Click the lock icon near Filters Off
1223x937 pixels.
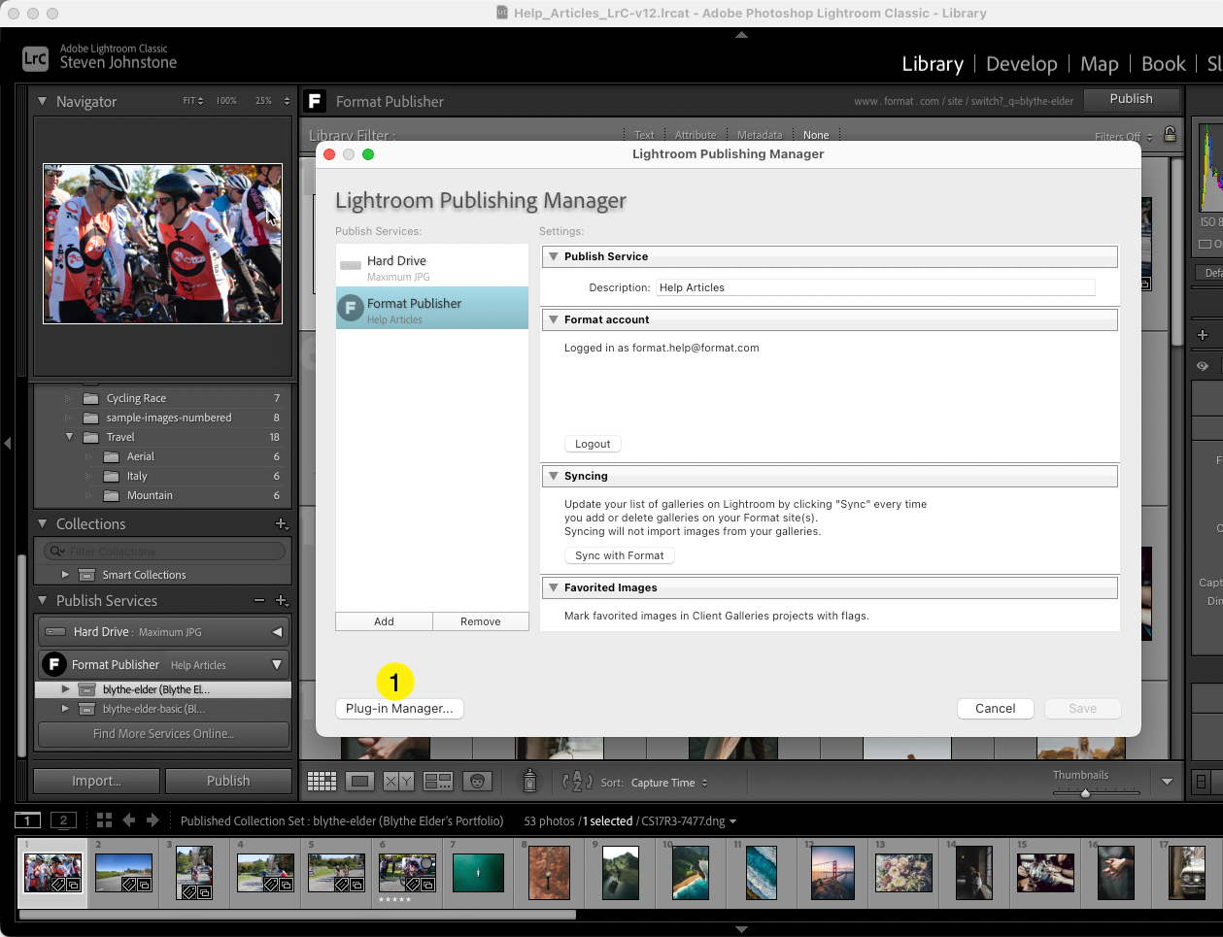[1170, 135]
